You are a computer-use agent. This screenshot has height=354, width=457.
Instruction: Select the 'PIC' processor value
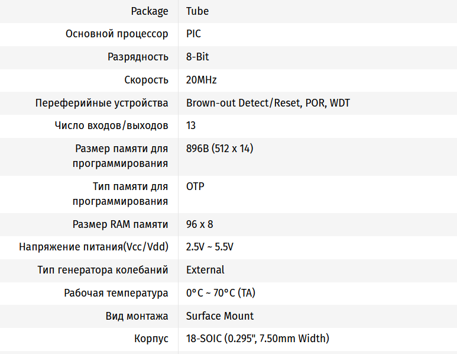(x=193, y=34)
